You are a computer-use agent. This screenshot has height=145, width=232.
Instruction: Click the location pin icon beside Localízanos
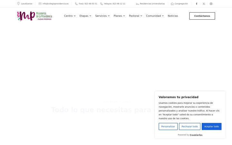(18, 4)
